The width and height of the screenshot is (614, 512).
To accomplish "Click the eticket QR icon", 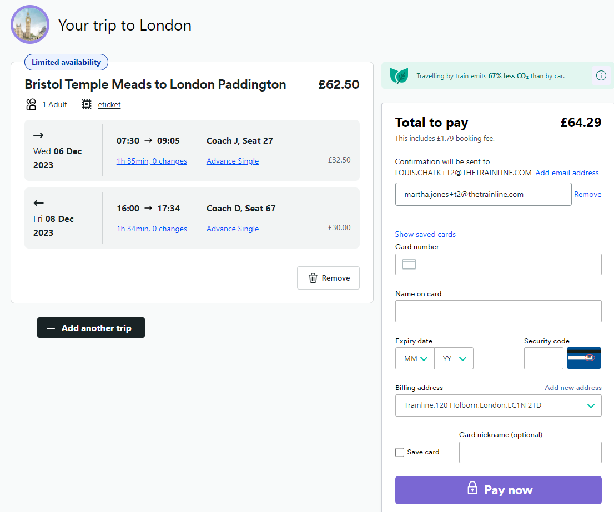I will (x=86, y=104).
